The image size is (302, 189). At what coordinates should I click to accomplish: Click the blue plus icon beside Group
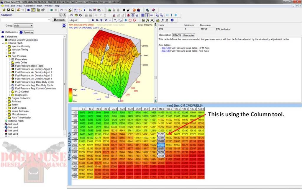click(64, 25)
